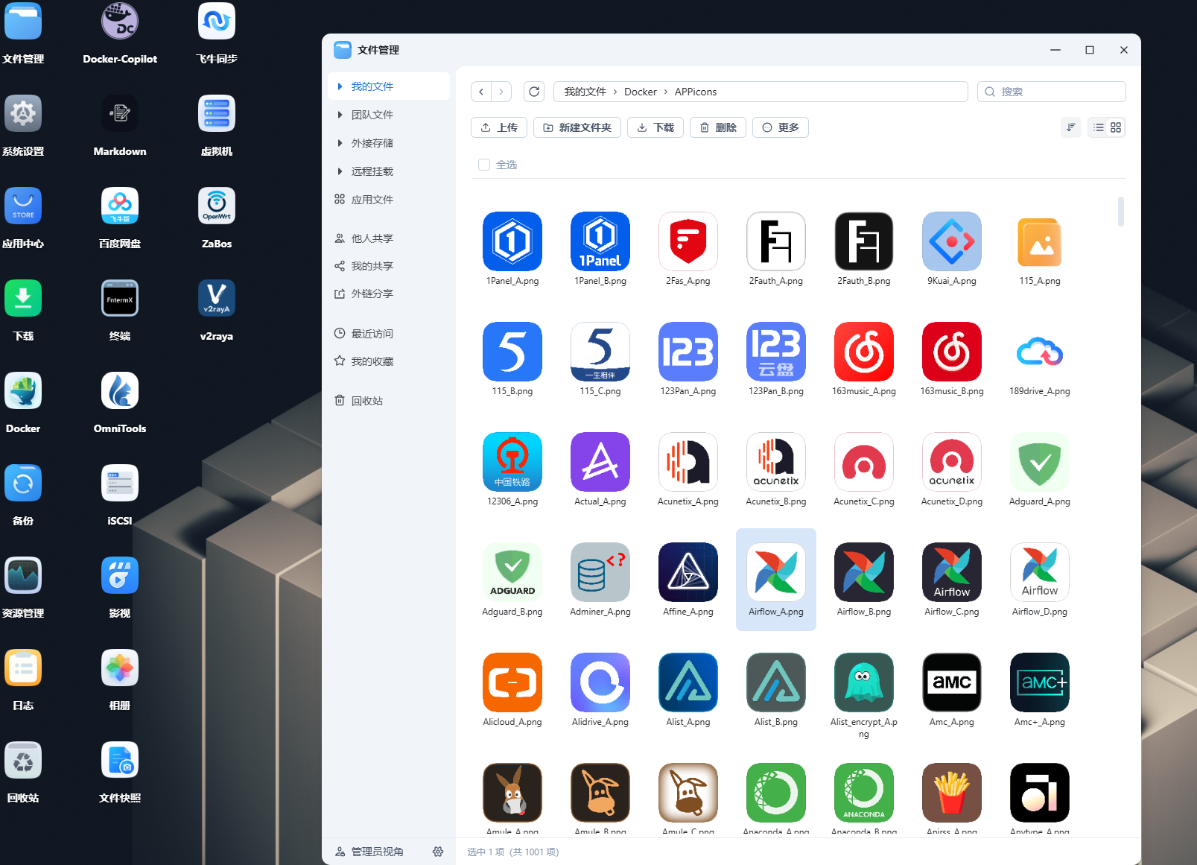Screen dimensions: 1197x865
Task: Click the file list vertical scrollbar
Action: point(1121,211)
